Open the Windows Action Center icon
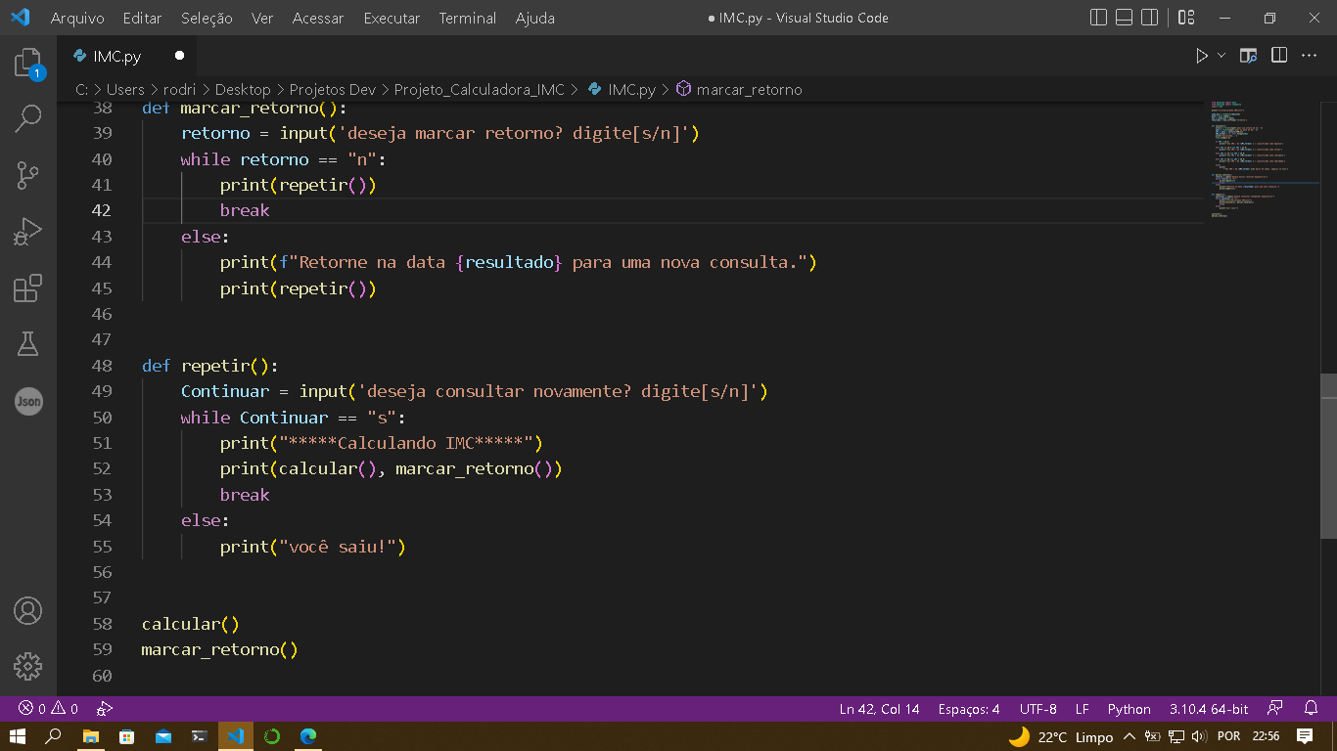This screenshot has width=1337, height=751. tap(1305, 736)
